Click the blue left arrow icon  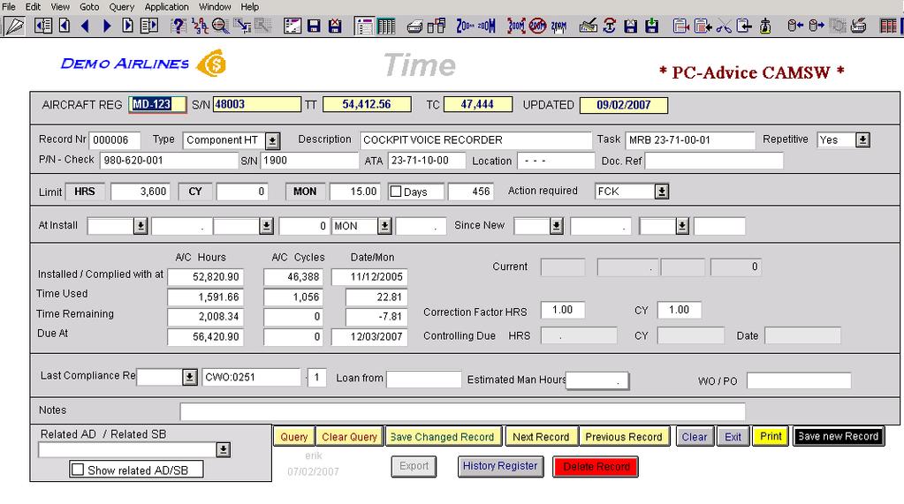[86, 26]
